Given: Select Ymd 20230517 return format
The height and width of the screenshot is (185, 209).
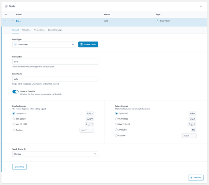Looking at the screenshot, I should click(116, 130).
